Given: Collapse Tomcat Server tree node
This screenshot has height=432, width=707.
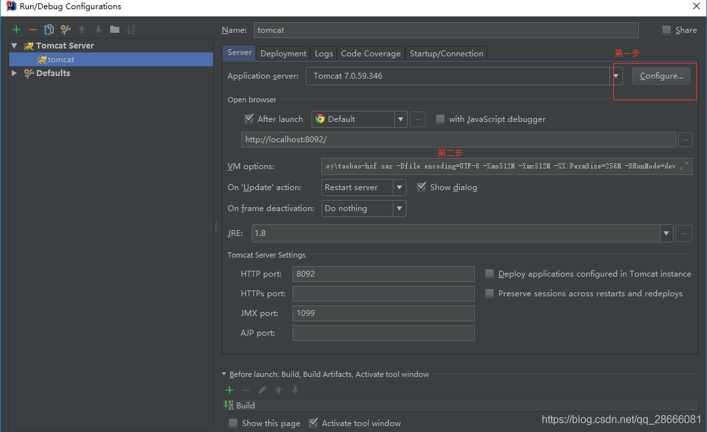Looking at the screenshot, I should click(14, 45).
